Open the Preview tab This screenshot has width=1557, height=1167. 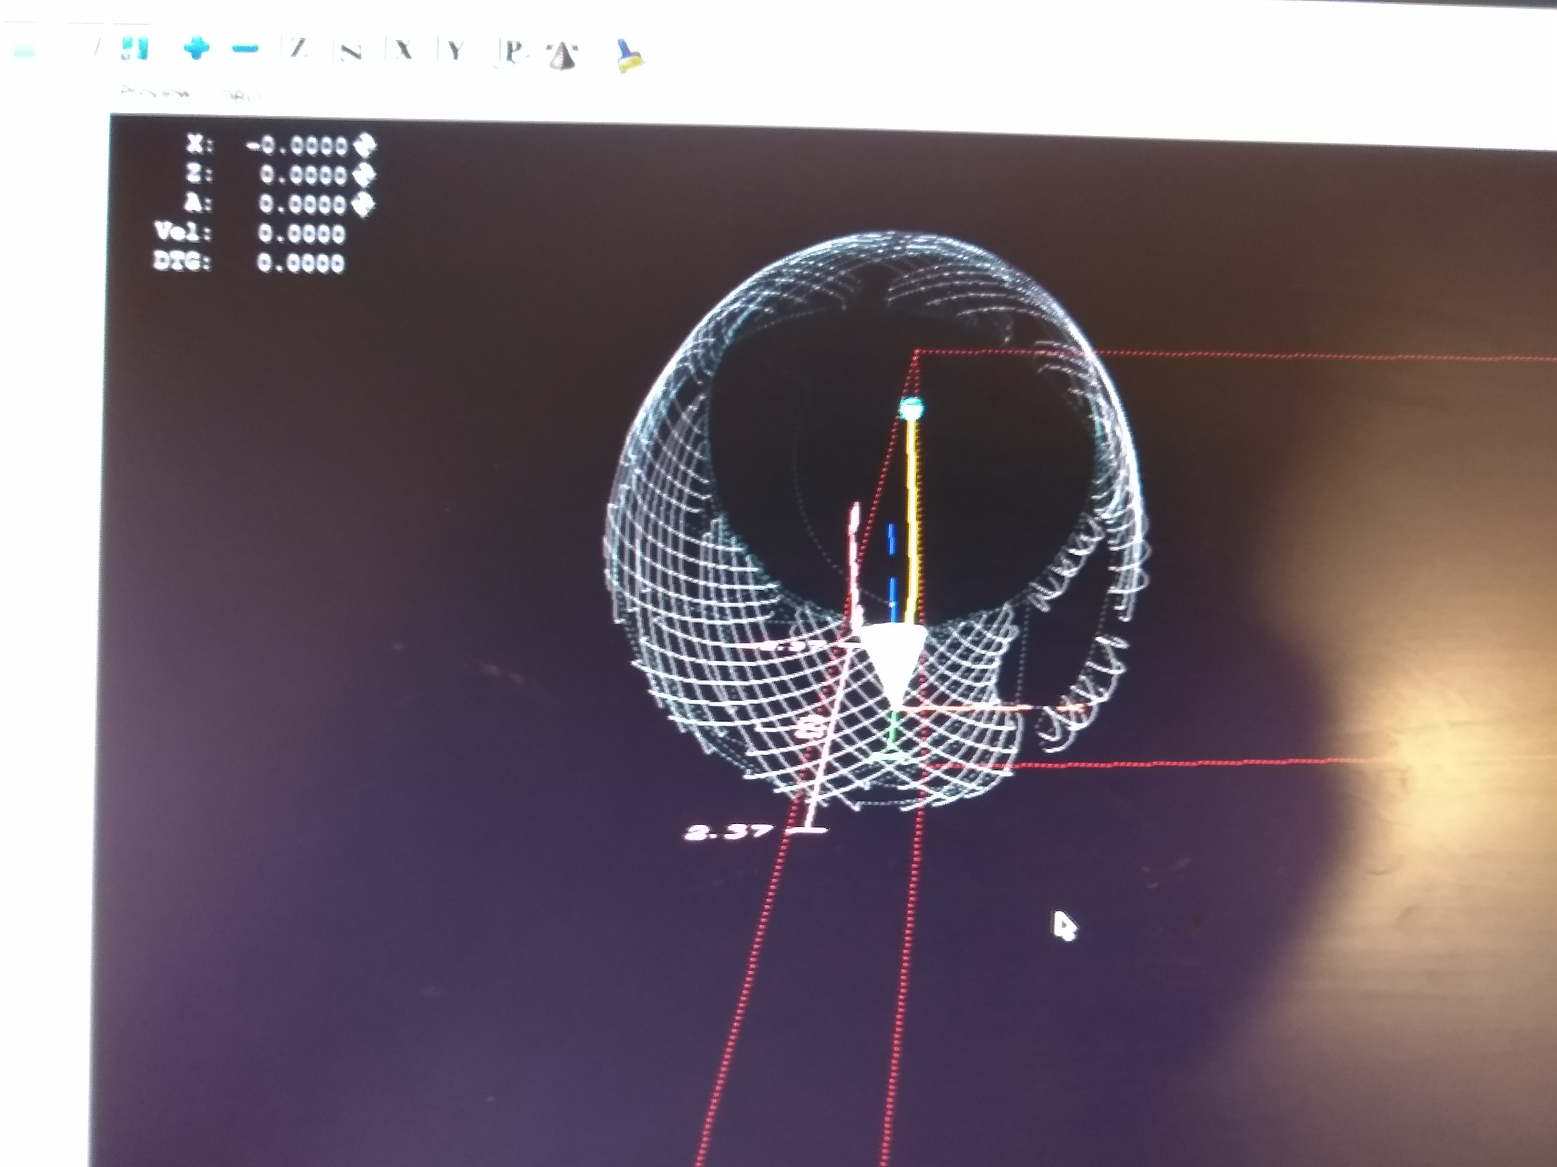pyautogui.click(x=156, y=92)
